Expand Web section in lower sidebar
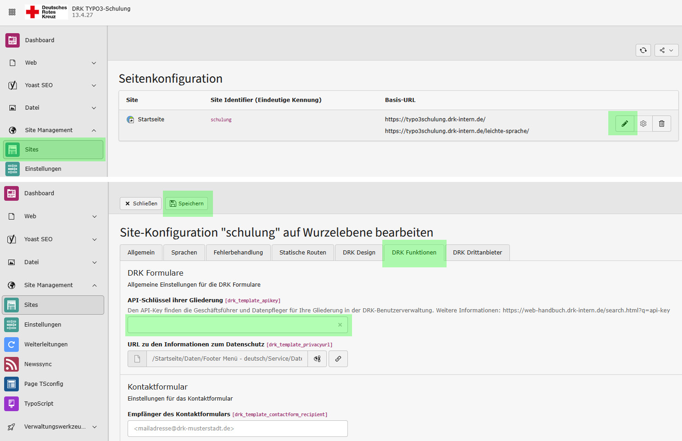 click(95, 216)
